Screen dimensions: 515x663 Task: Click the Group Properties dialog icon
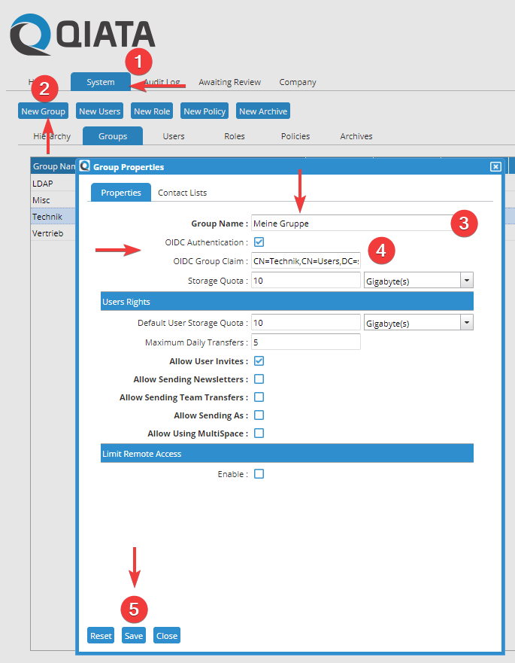[x=85, y=166]
